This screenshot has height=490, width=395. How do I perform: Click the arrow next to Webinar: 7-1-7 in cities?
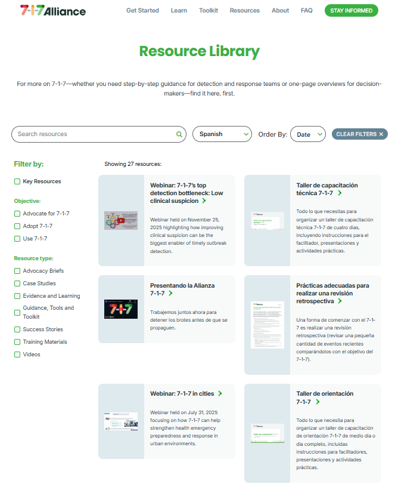click(x=220, y=394)
